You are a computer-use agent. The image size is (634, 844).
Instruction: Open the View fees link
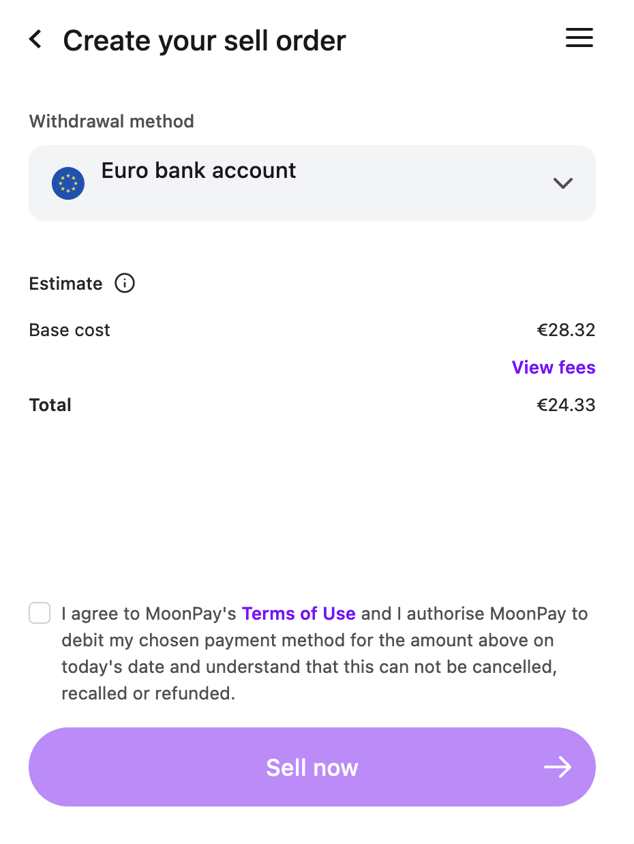point(553,367)
